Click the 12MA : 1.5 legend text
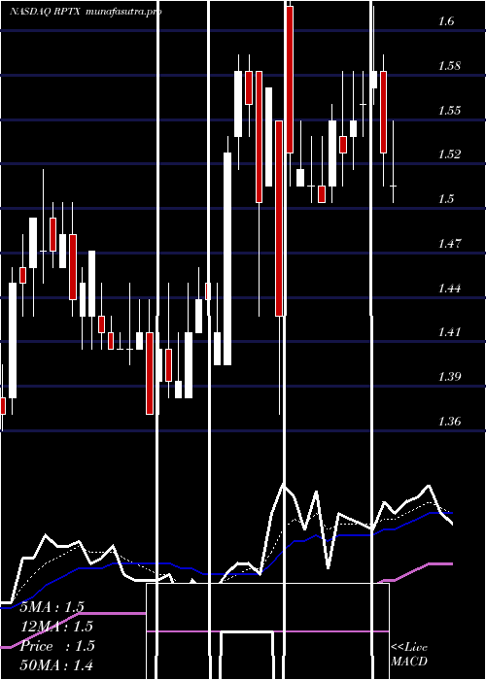 pyautogui.click(x=56, y=627)
